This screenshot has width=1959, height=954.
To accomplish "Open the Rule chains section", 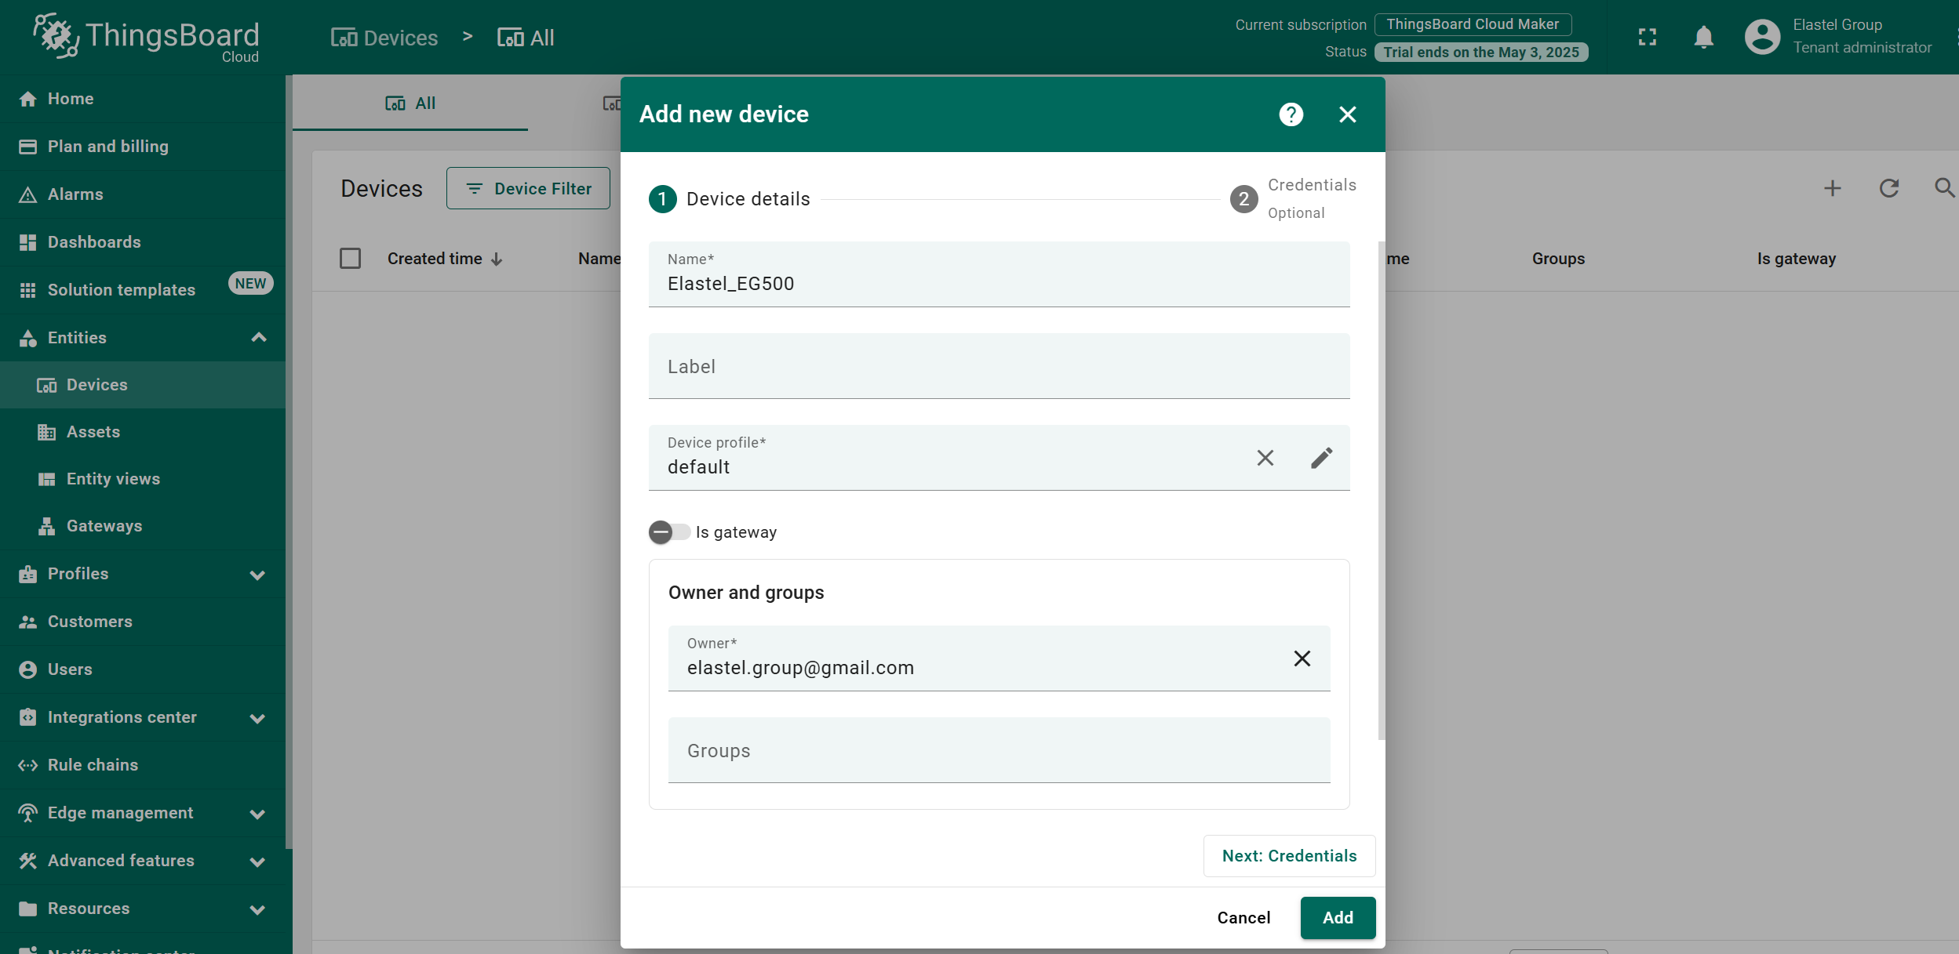I will (x=92, y=764).
